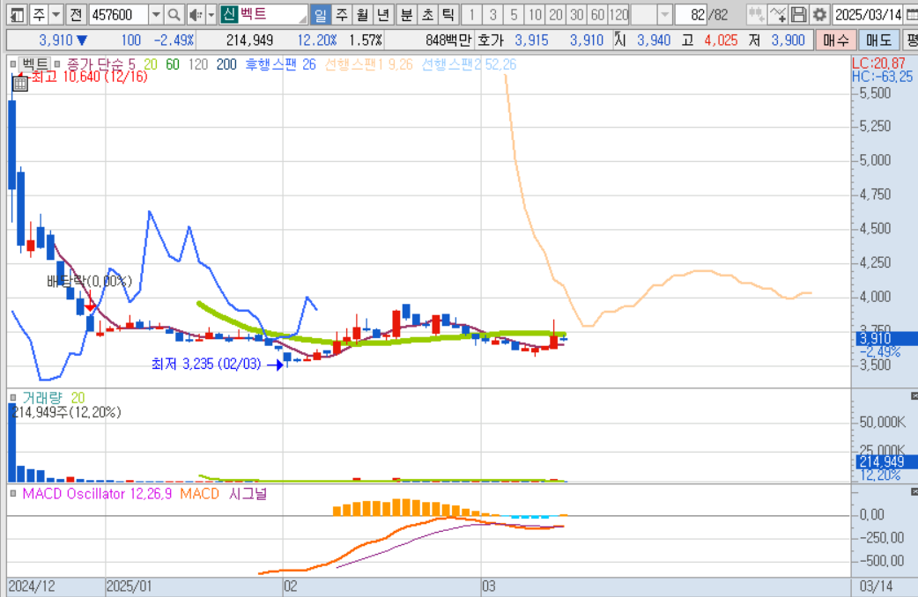Toggle the MACD Oscillator pane square marker
The image size is (918, 597).
pyautogui.click(x=13, y=494)
